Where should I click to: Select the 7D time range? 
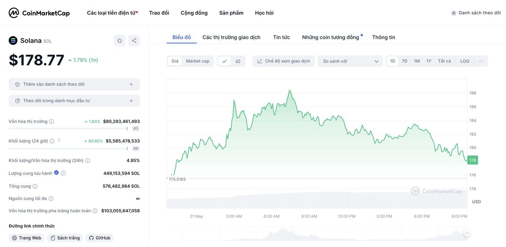click(404, 61)
